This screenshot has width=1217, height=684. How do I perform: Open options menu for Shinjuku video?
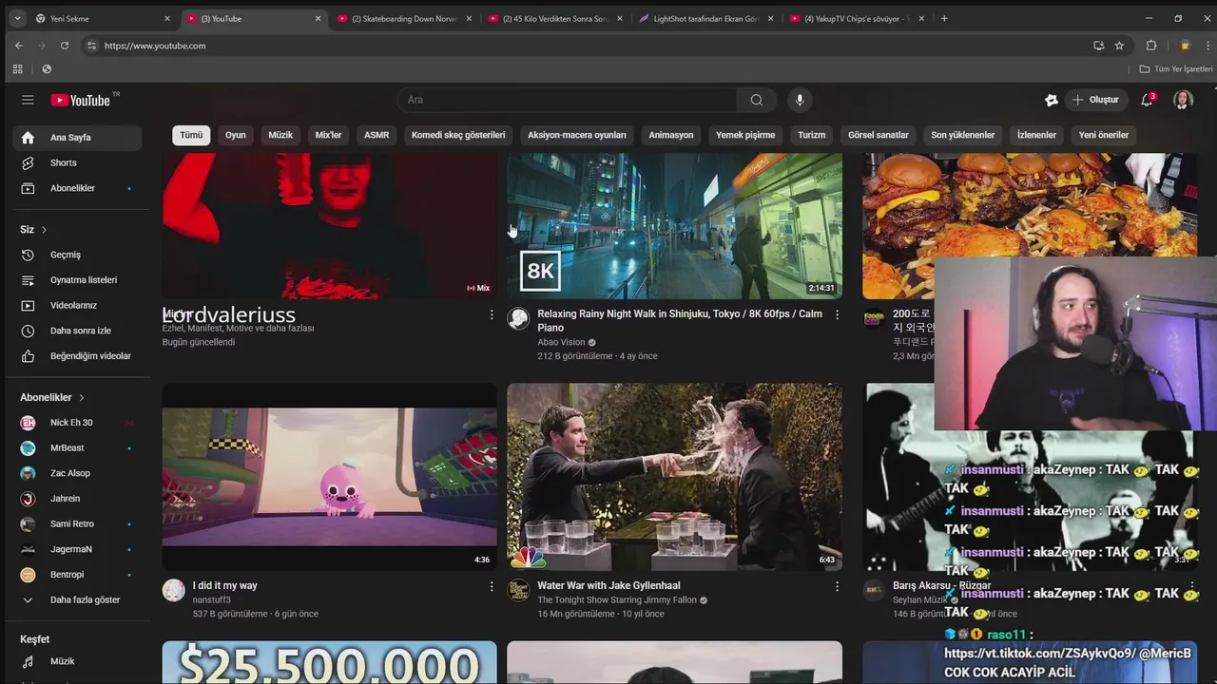coord(837,314)
